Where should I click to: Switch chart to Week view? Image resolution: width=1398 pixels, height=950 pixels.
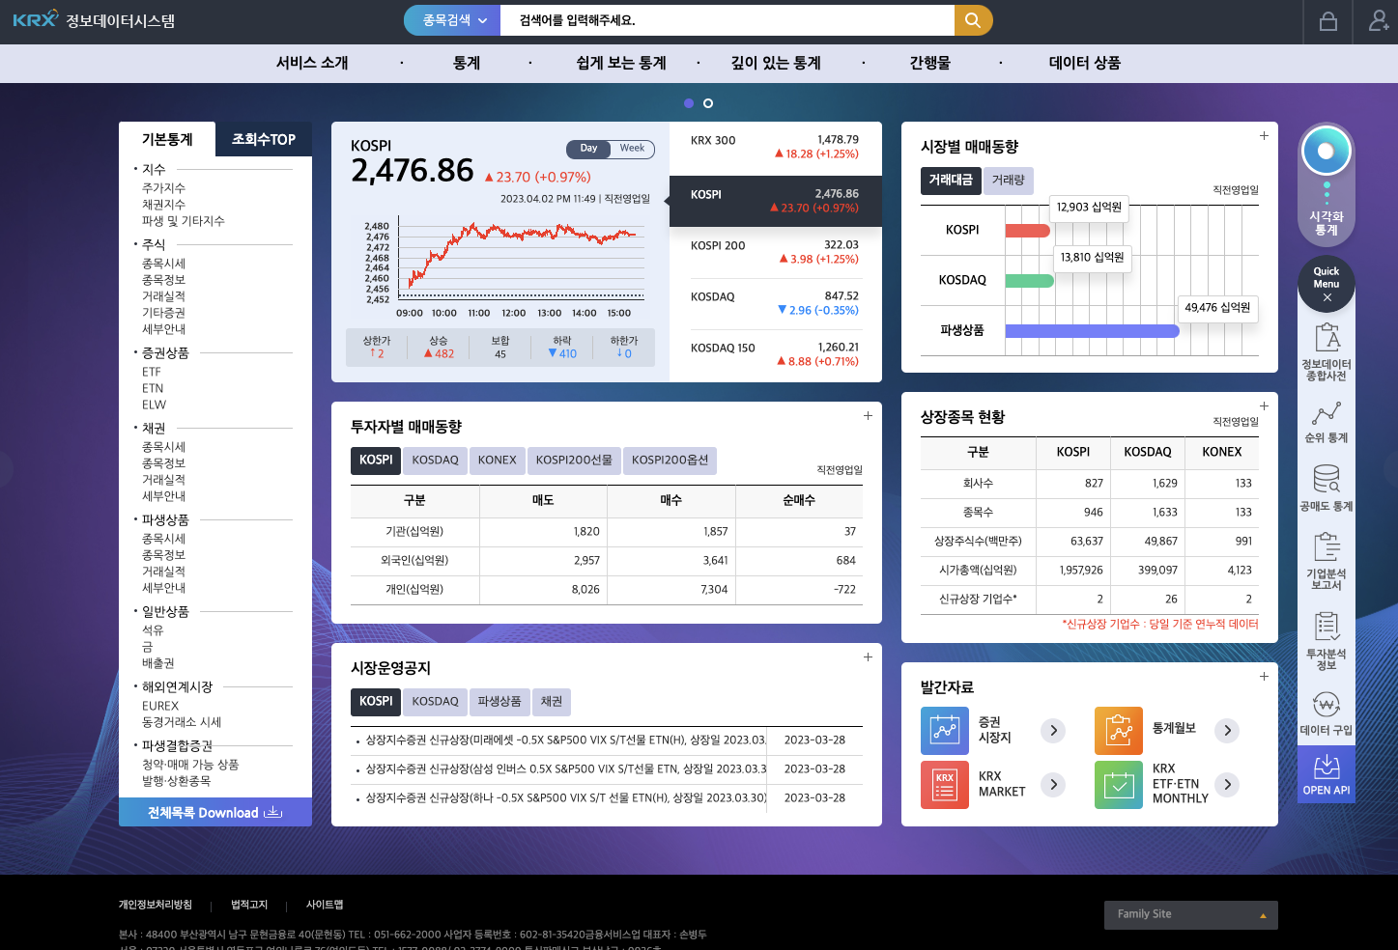click(x=633, y=149)
